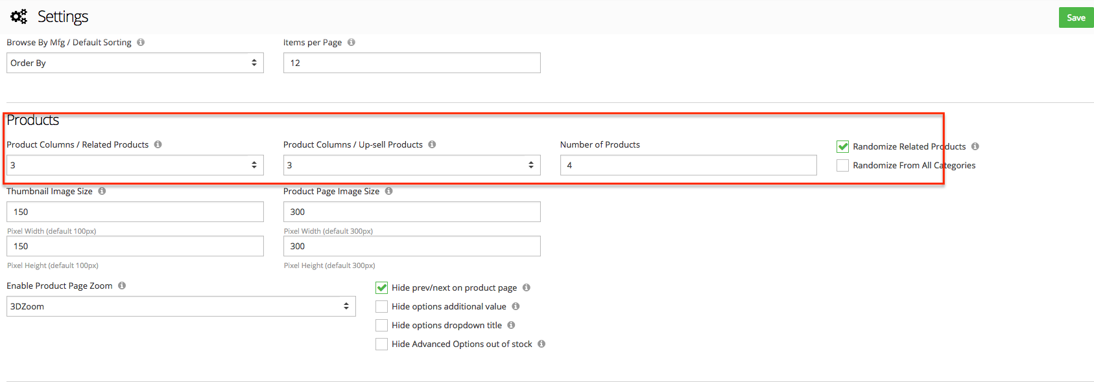Click the Settings gears icon
Screen dimensions: 1094x382
(19, 16)
